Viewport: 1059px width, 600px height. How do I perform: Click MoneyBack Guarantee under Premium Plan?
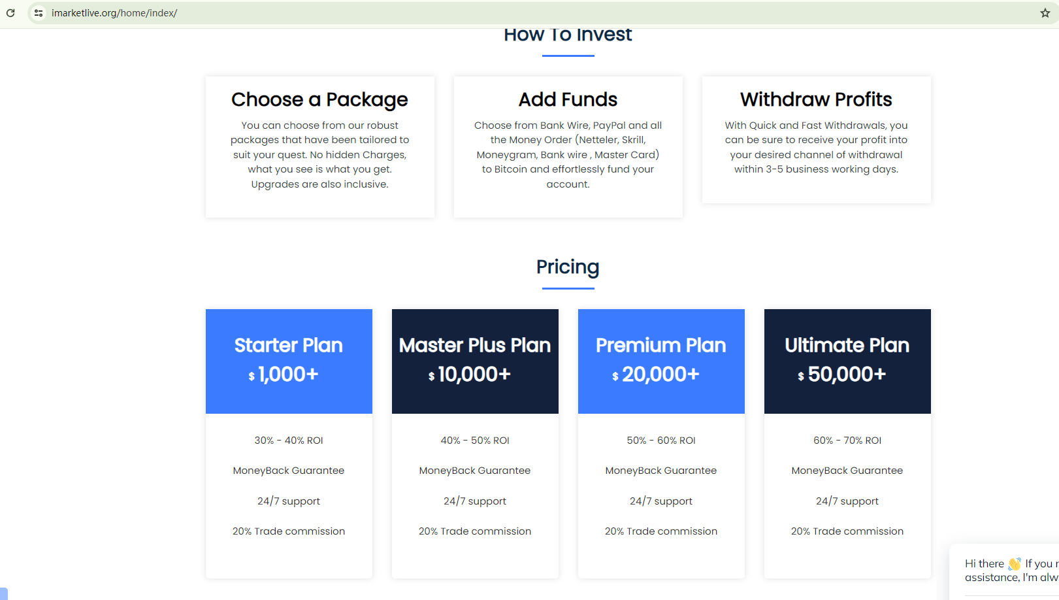click(661, 471)
